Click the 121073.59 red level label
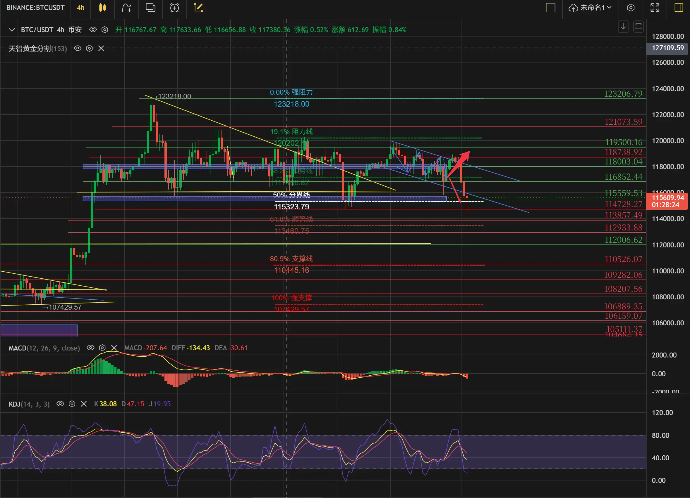The height and width of the screenshot is (498, 690). point(623,122)
